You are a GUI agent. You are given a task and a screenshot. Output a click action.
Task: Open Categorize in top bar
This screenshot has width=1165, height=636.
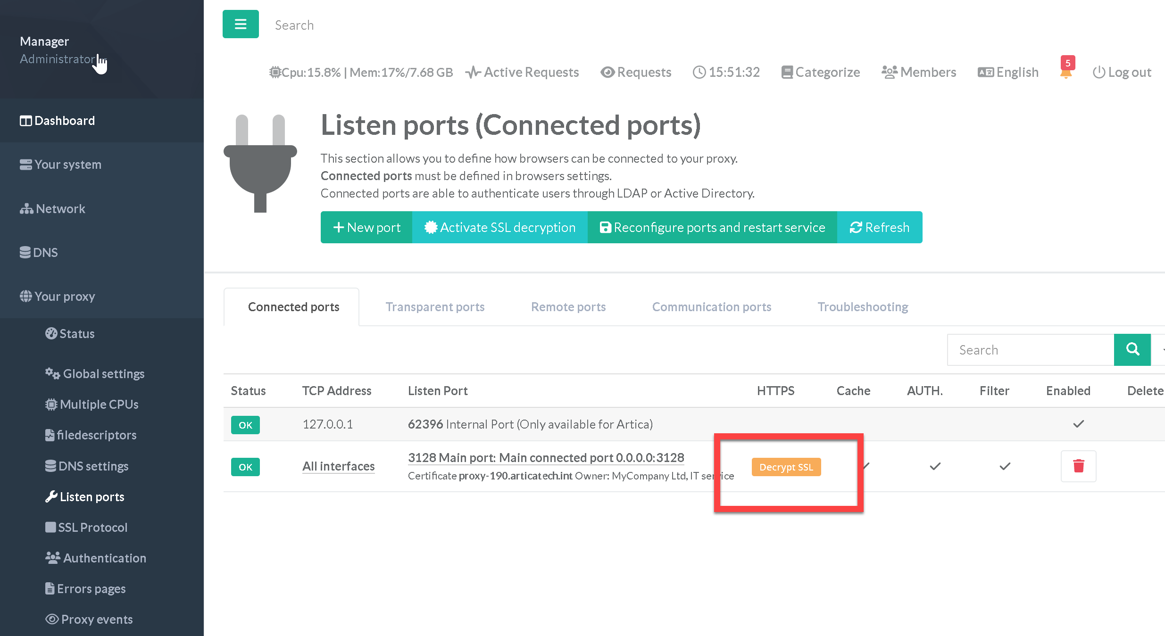(x=821, y=72)
